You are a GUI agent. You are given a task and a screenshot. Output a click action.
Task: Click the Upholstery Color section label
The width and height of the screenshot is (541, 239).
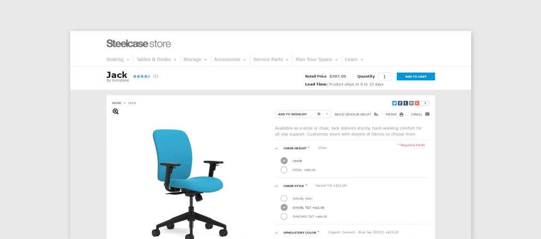point(300,233)
